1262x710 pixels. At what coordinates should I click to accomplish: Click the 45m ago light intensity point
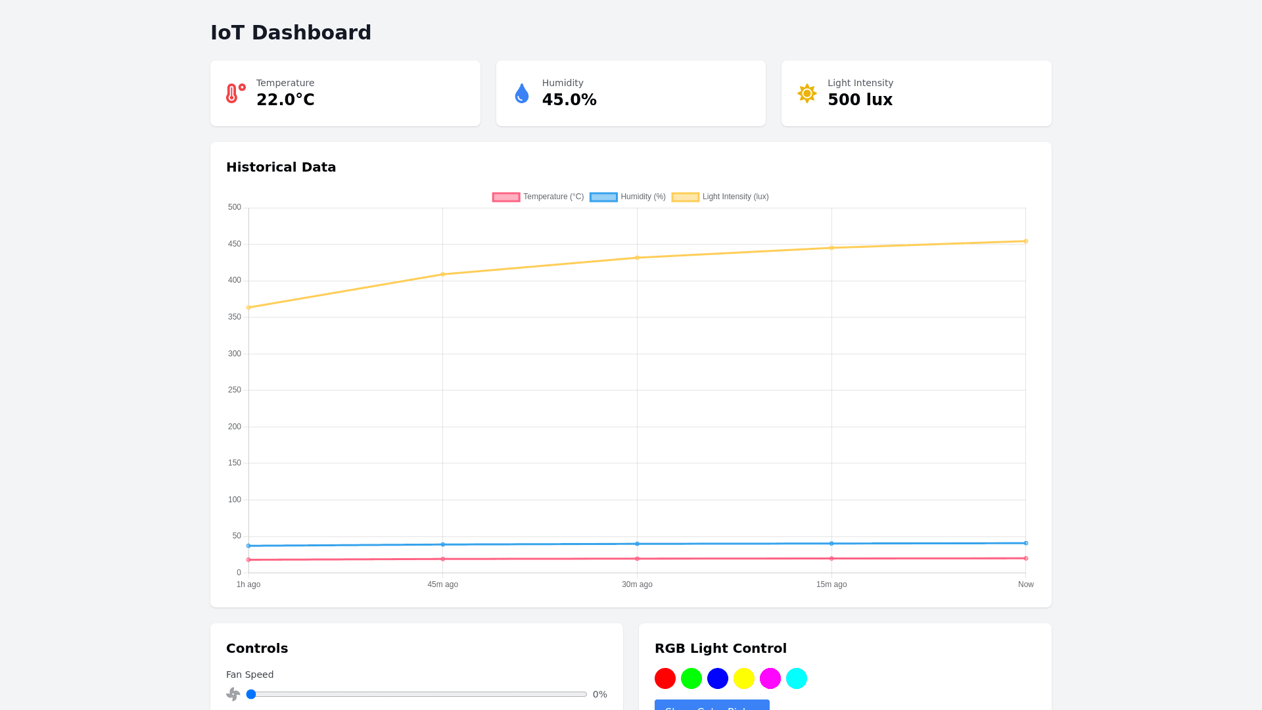442,274
